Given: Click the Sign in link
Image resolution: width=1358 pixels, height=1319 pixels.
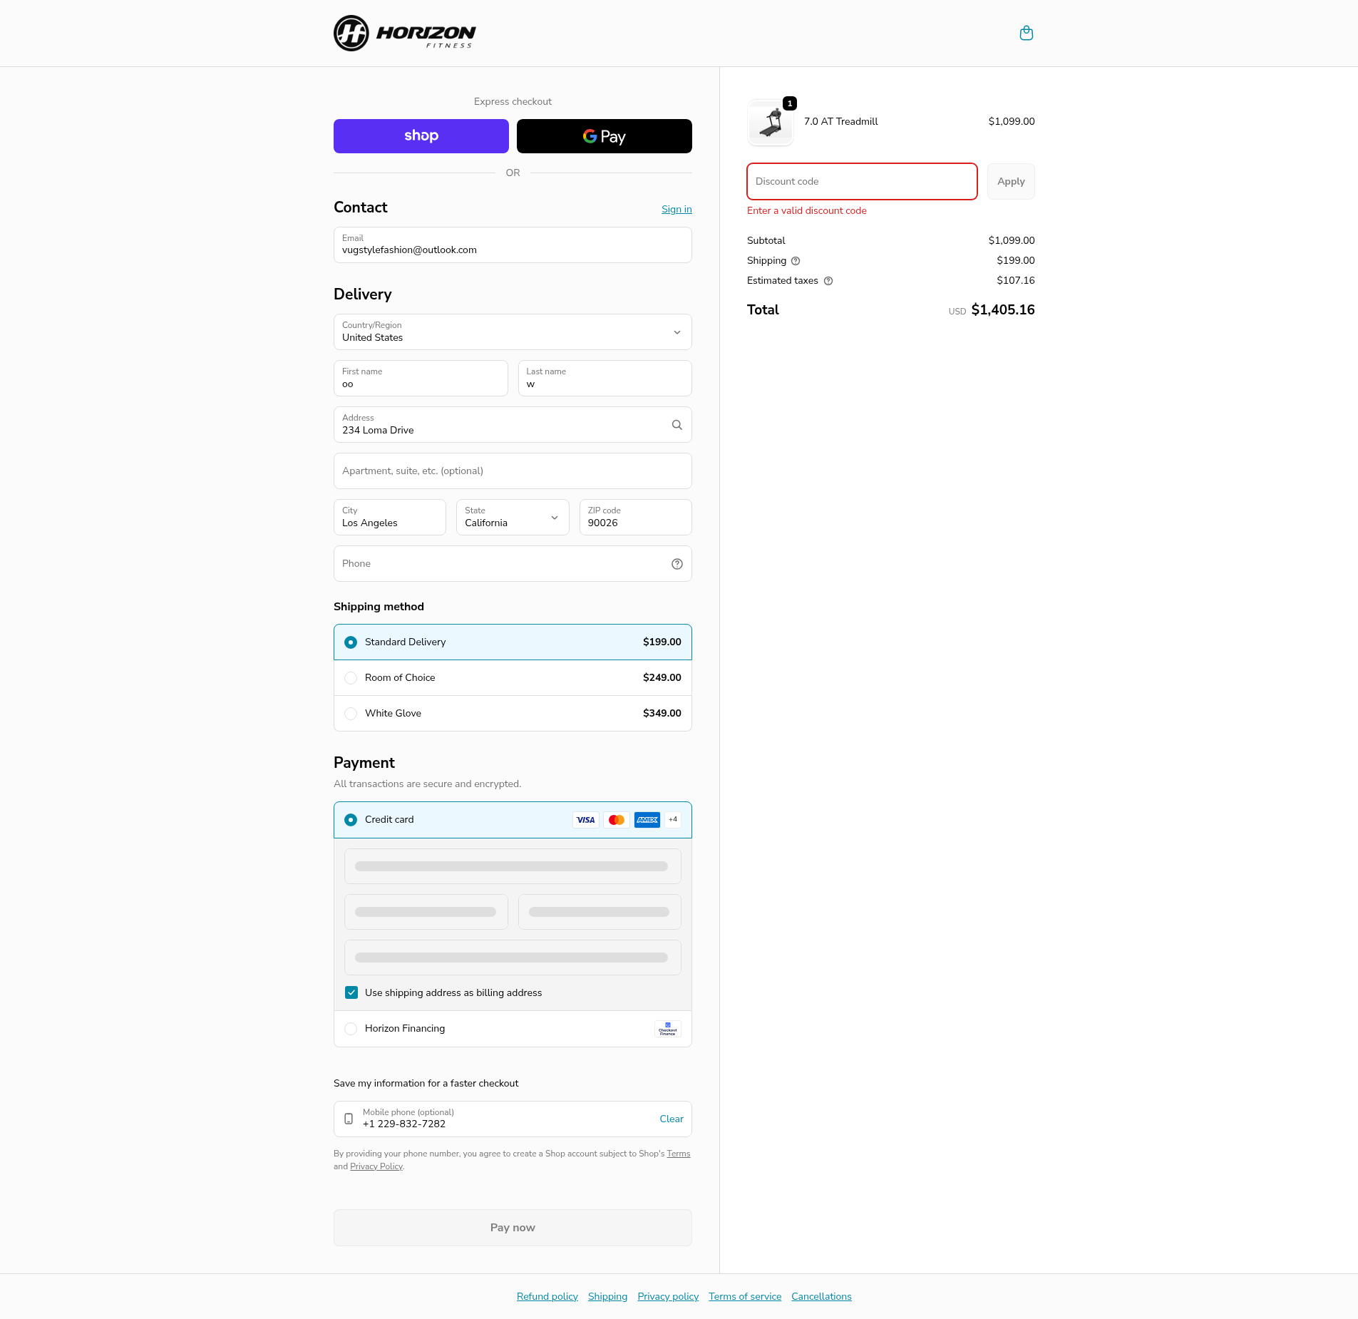Looking at the screenshot, I should coord(676,209).
